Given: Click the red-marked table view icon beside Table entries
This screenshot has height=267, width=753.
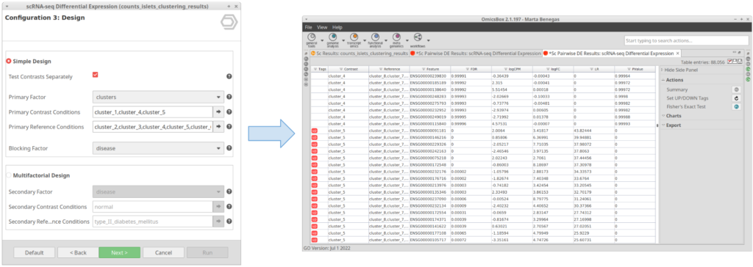Looking at the screenshot, I should coord(730,62).
